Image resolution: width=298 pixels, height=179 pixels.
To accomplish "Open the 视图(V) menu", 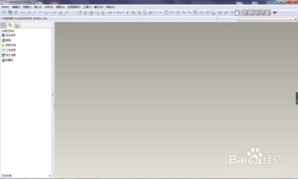I will 27,7.
